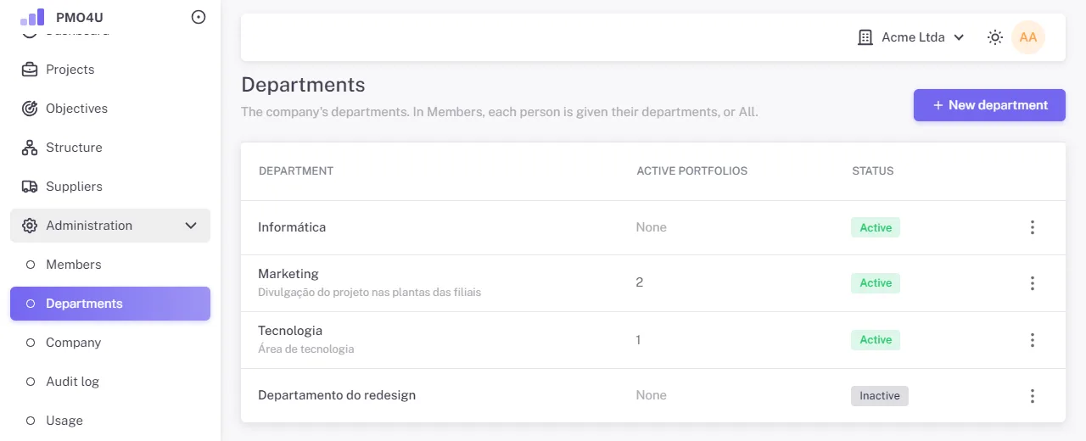Screen dimensions: 1086x441
Task: Click the Área de tecnologia description
Action: (x=306, y=349)
